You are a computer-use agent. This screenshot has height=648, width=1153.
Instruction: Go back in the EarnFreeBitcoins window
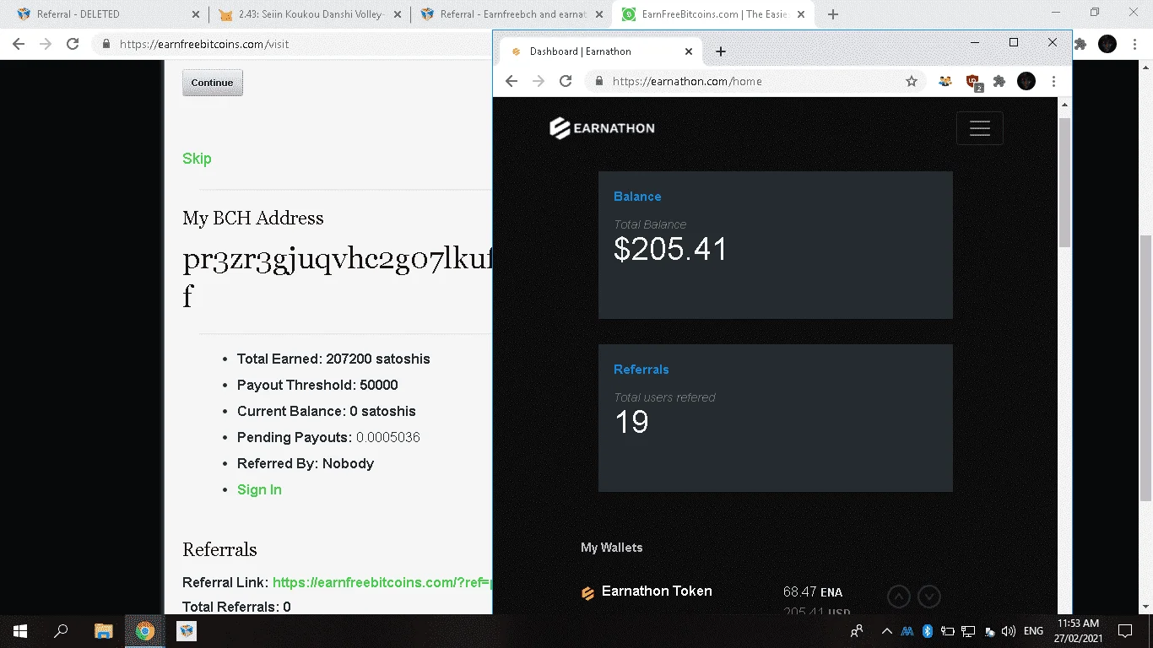19,44
